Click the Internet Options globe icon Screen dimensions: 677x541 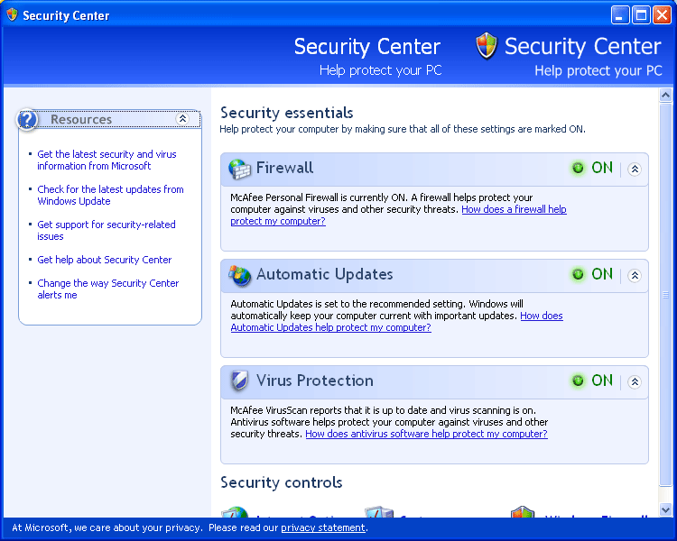pos(236,514)
